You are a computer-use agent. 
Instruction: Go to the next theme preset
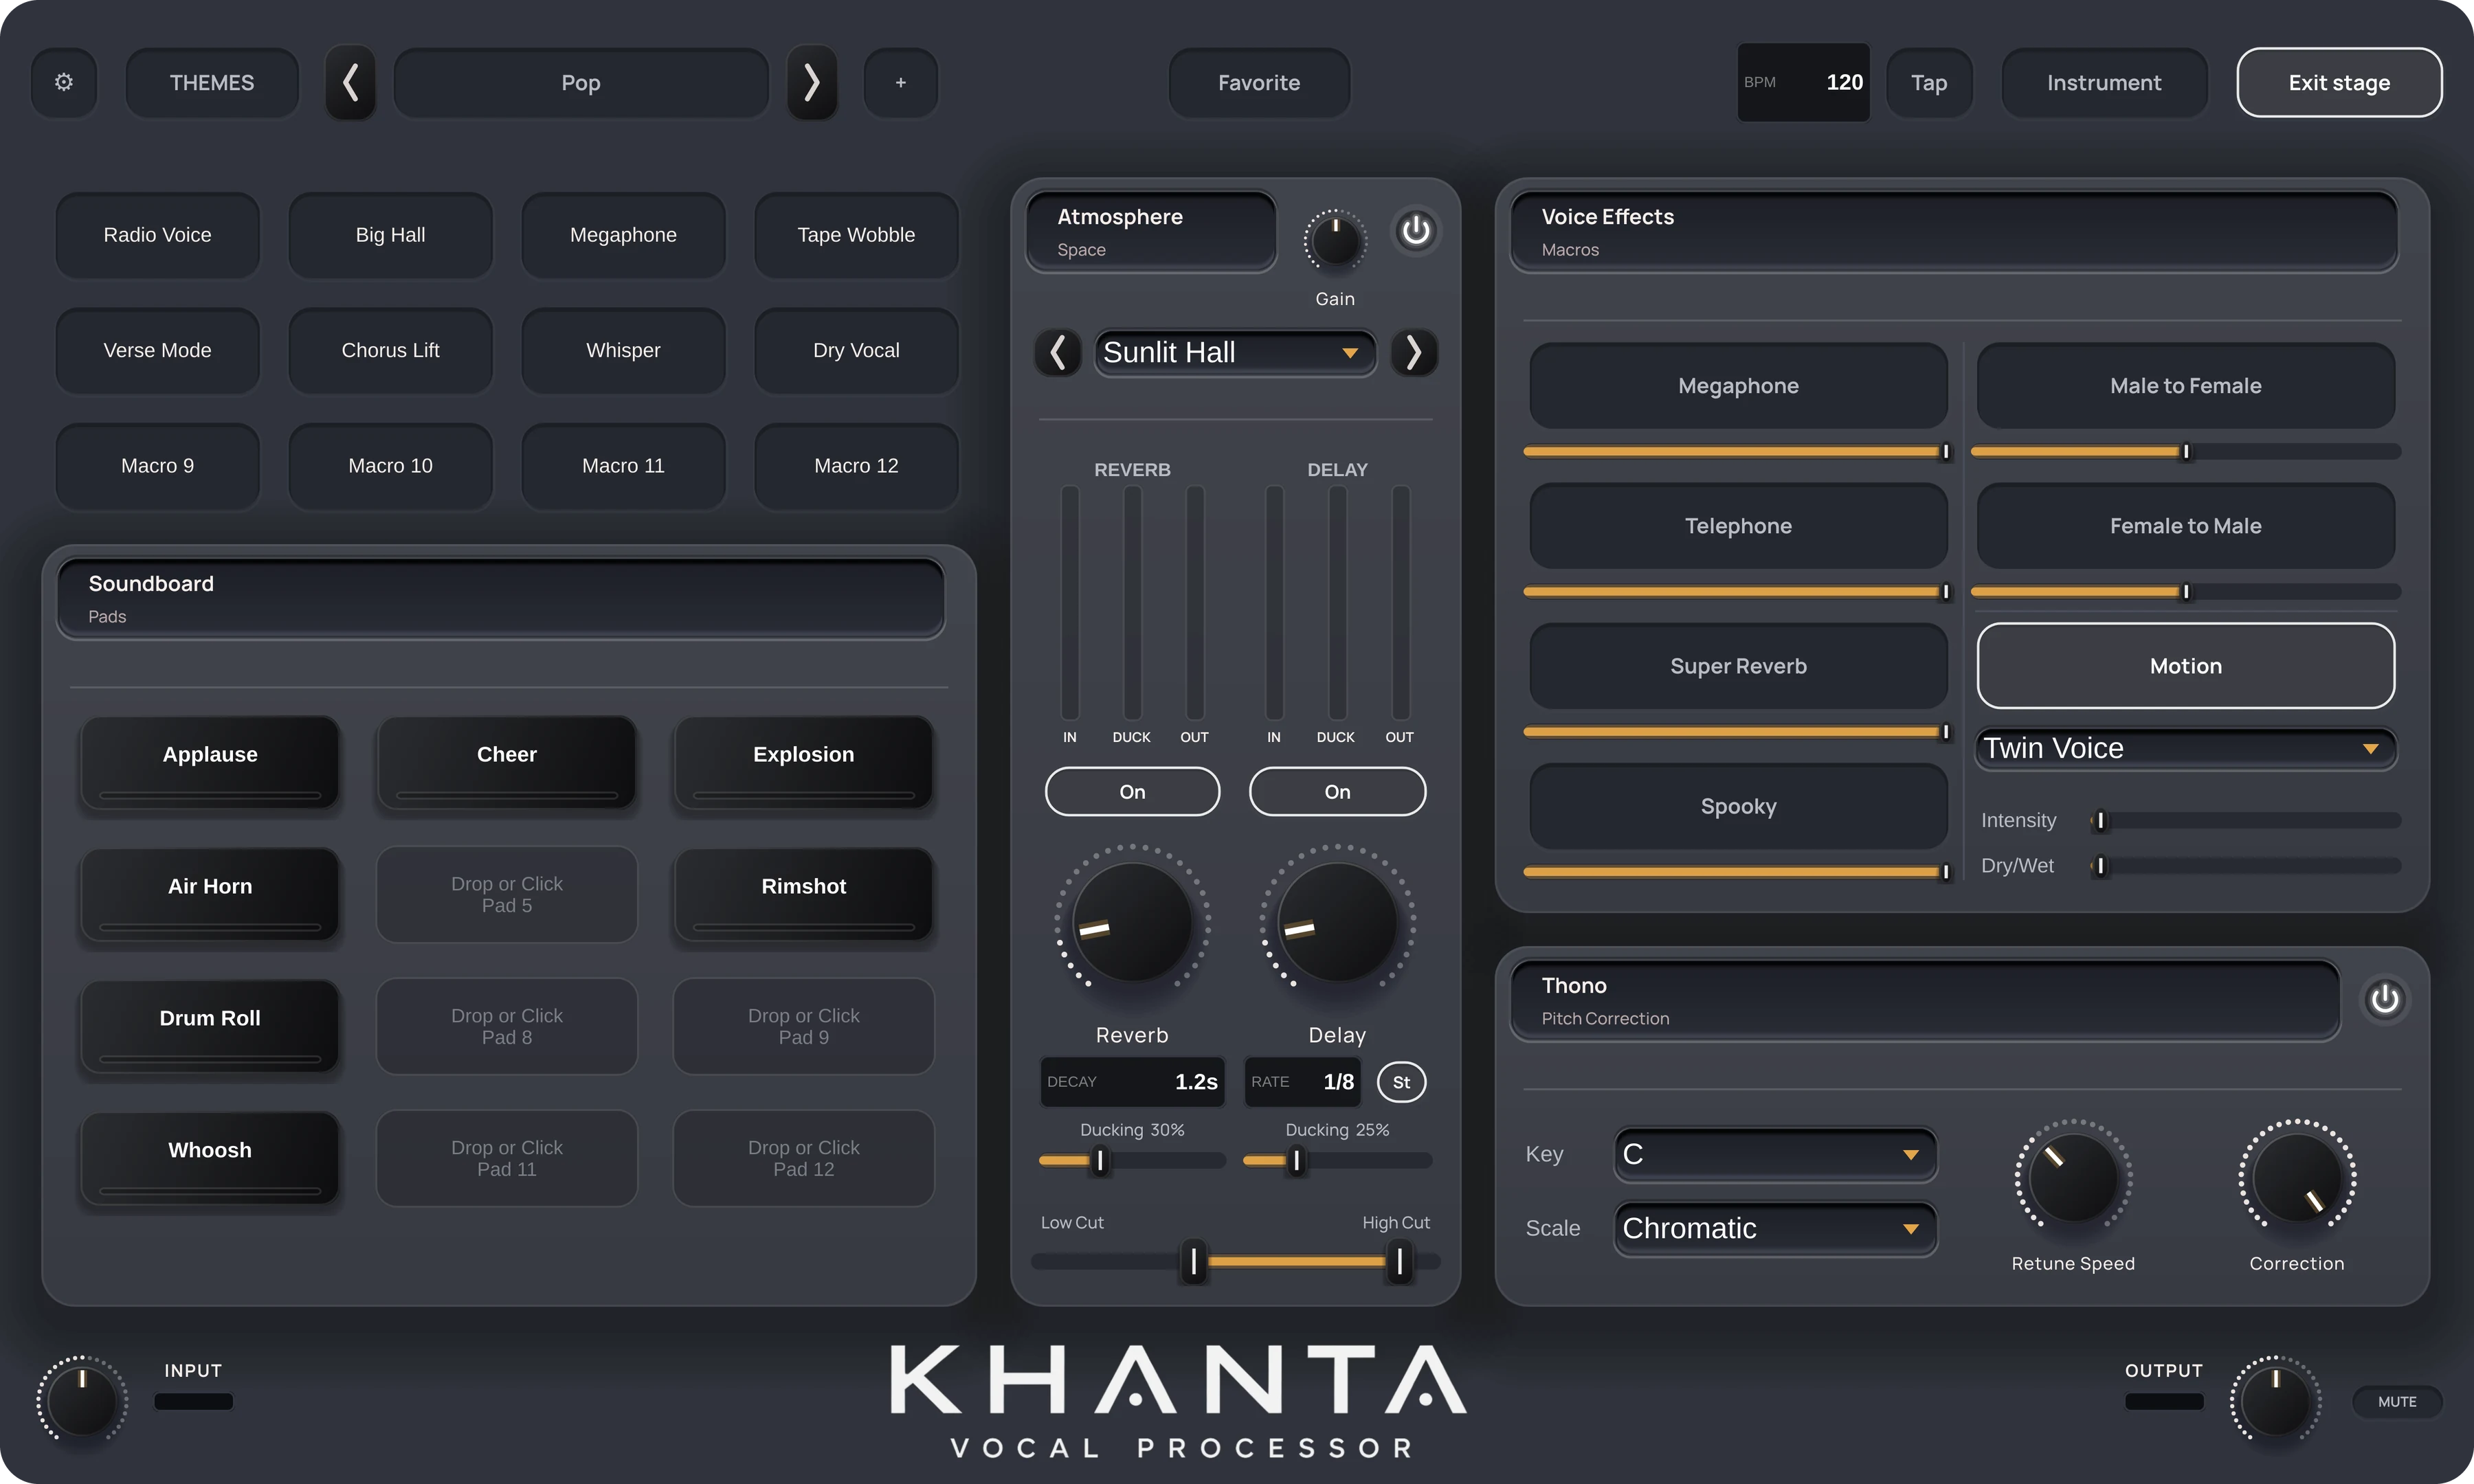(812, 82)
